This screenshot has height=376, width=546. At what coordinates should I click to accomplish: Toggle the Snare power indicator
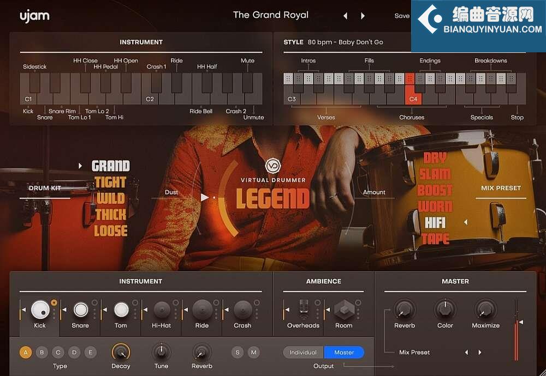click(94, 302)
